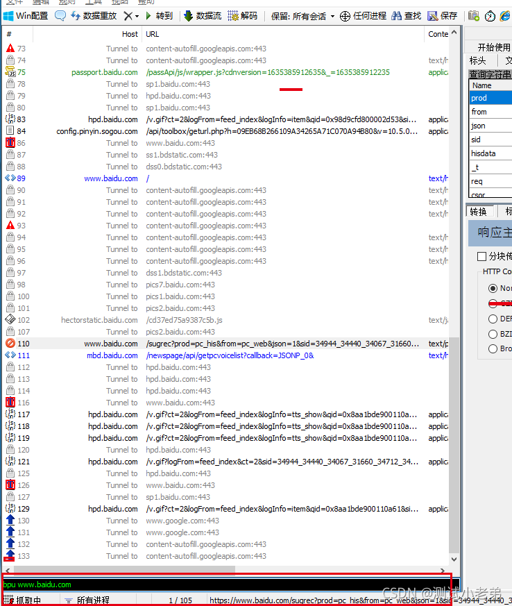
Task: Open the Keep: All sessions (保留: 所有会话) dropdown
Action: pyautogui.click(x=302, y=16)
